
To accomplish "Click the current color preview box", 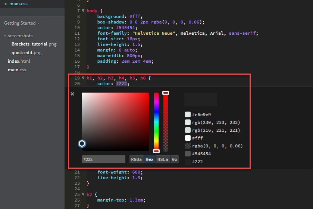I will 201,99.
